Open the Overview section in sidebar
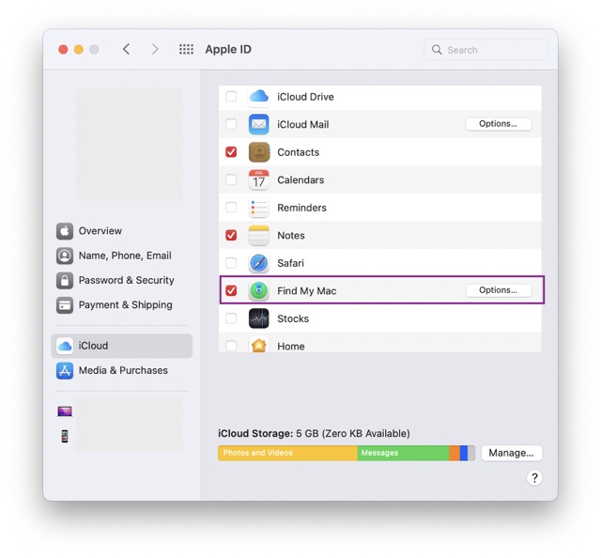 [121, 231]
